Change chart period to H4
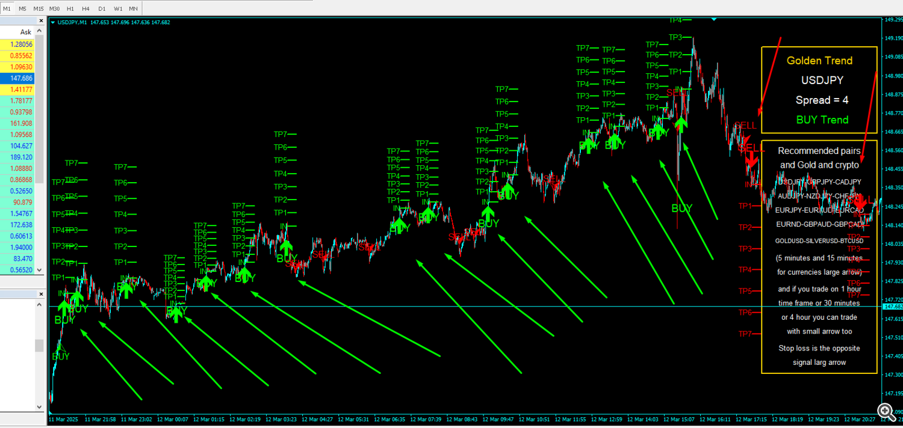Screen dimensions: 903x428 pyautogui.click(x=86, y=8)
